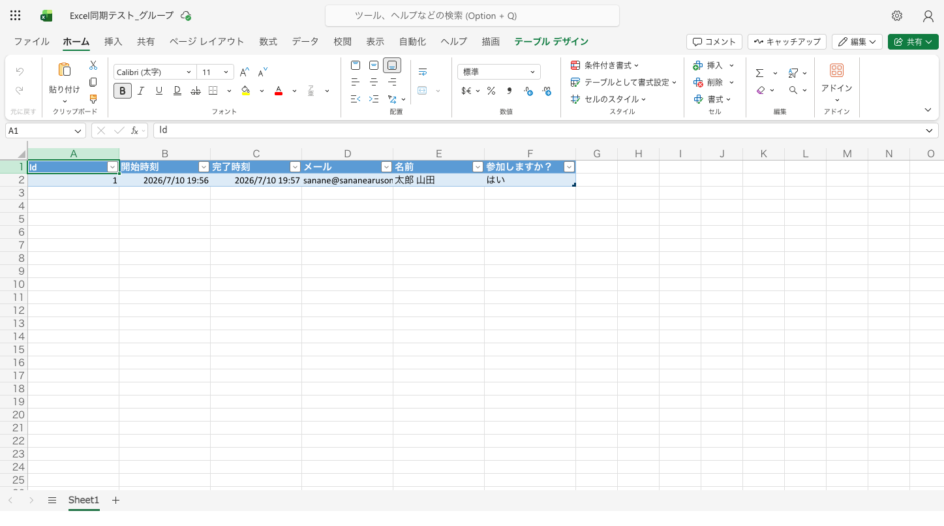
Task: Open the app launcher grid icon
Action: click(x=16, y=16)
